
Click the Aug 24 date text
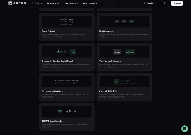point(68,111)
